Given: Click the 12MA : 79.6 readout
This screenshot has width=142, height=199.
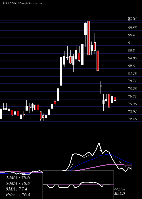Looking at the screenshot, I should click(x=18, y=178).
